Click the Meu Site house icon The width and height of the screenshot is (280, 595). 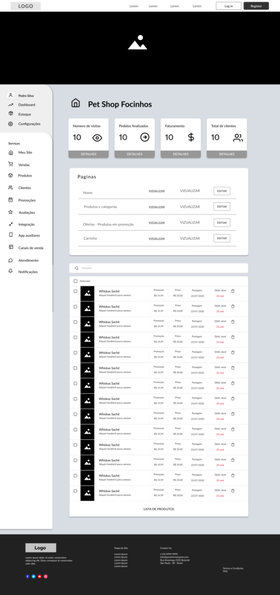tap(10, 153)
